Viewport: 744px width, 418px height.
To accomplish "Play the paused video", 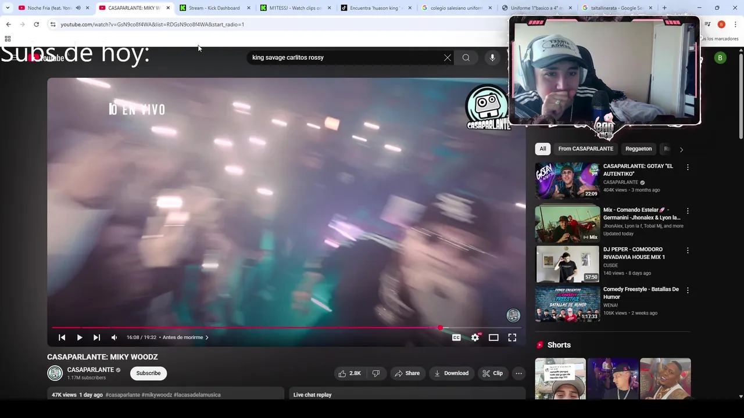I will coord(80,337).
